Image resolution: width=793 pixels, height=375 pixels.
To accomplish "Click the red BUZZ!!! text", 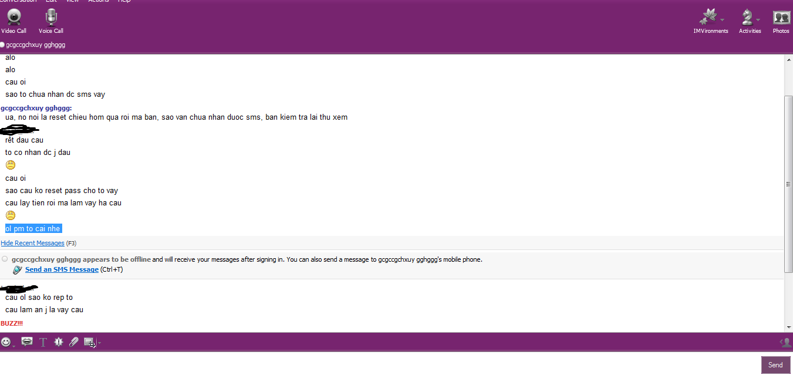I will (x=12, y=323).
